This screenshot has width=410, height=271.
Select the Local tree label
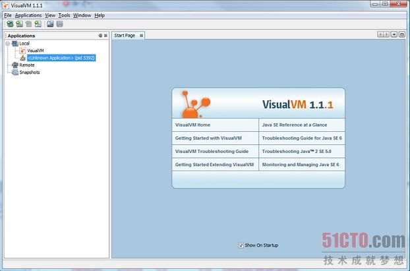tap(24, 44)
